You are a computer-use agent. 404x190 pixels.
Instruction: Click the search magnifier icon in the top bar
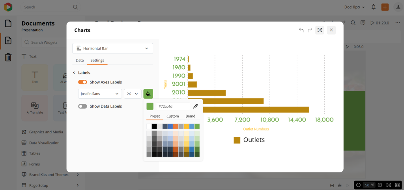75,7
